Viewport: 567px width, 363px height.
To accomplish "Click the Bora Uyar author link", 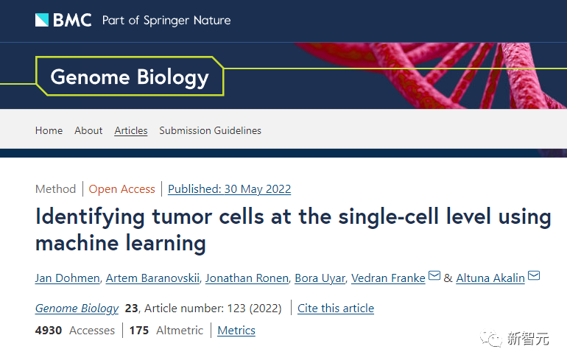I will [319, 278].
